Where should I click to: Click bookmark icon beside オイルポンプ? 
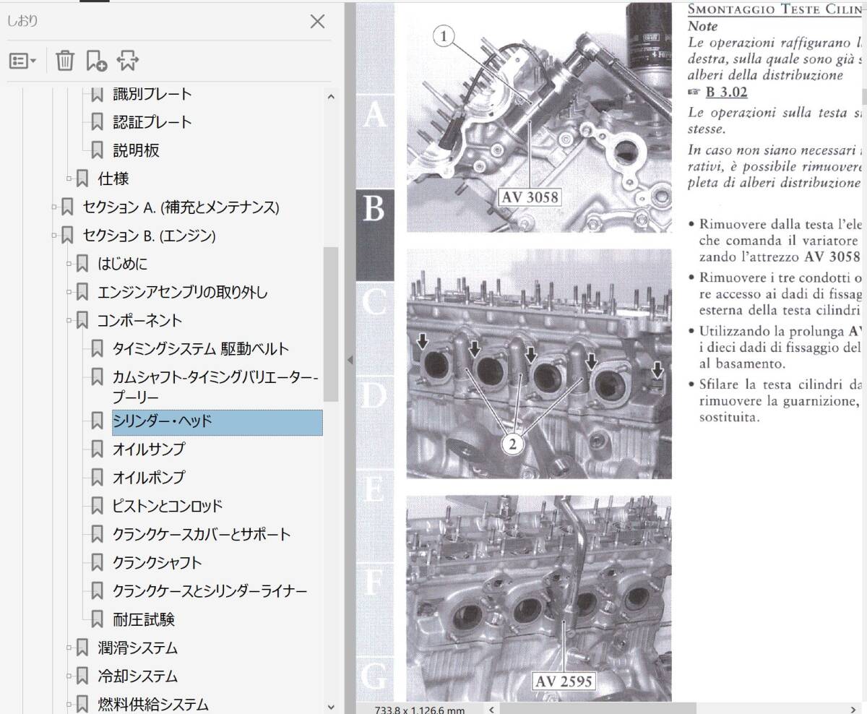pyautogui.click(x=97, y=477)
